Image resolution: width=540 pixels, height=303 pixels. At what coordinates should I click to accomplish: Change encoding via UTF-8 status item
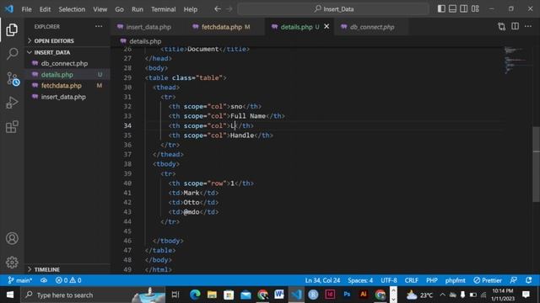(x=388, y=280)
